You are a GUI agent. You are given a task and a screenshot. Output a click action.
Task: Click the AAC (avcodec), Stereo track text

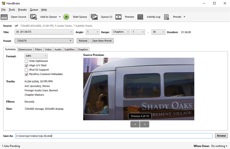click(x=37, y=86)
